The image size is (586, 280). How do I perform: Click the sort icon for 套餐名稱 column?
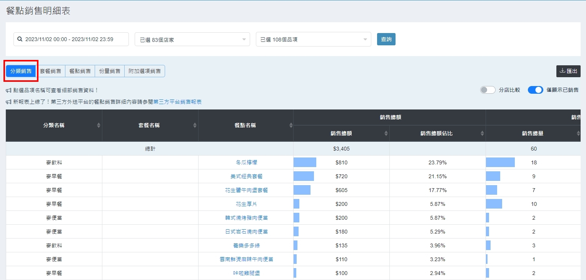[x=195, y=125]
